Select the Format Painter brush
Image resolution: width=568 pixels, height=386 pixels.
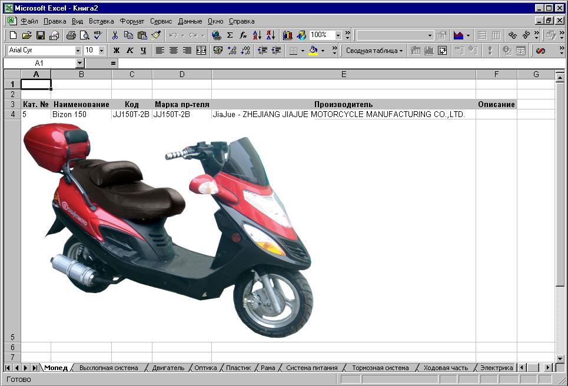(156, 35)
